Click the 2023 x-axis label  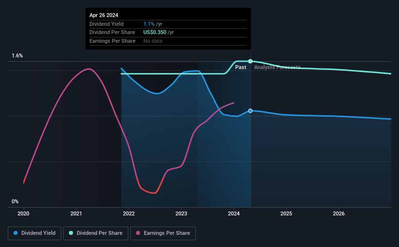181,213
